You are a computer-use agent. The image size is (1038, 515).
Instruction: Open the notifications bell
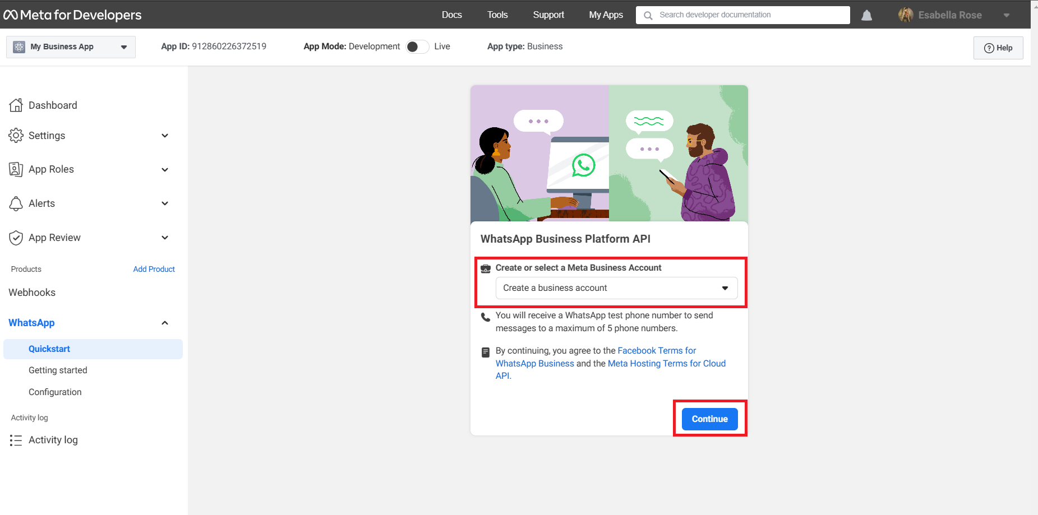tap(866, 15)
